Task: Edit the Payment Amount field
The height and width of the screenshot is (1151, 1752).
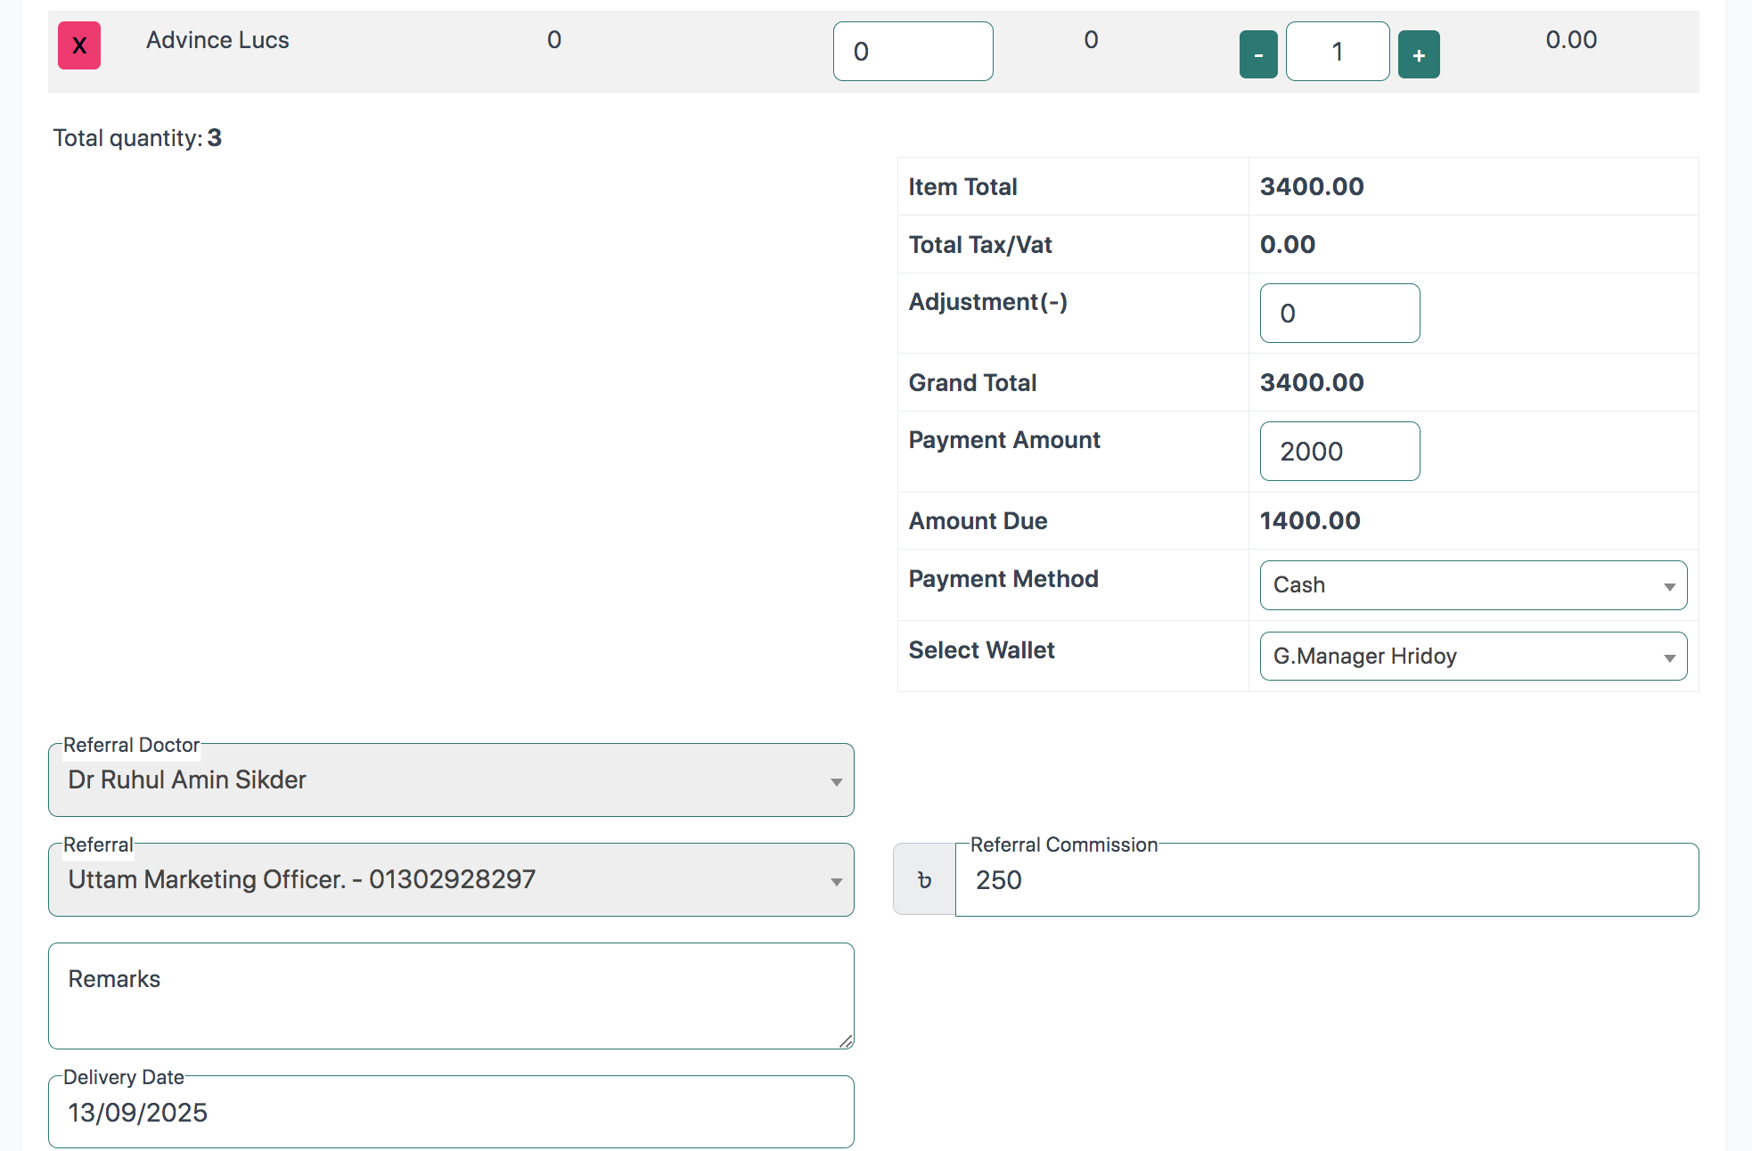Action: (1339, 452)
